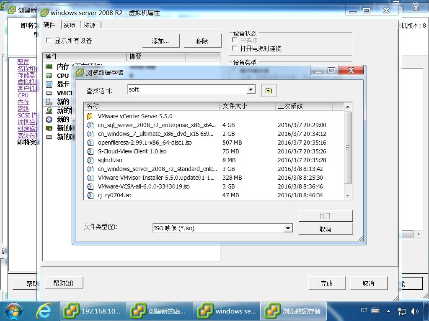
Task: Open network tray icon
Action: click(x=402, y=311)
